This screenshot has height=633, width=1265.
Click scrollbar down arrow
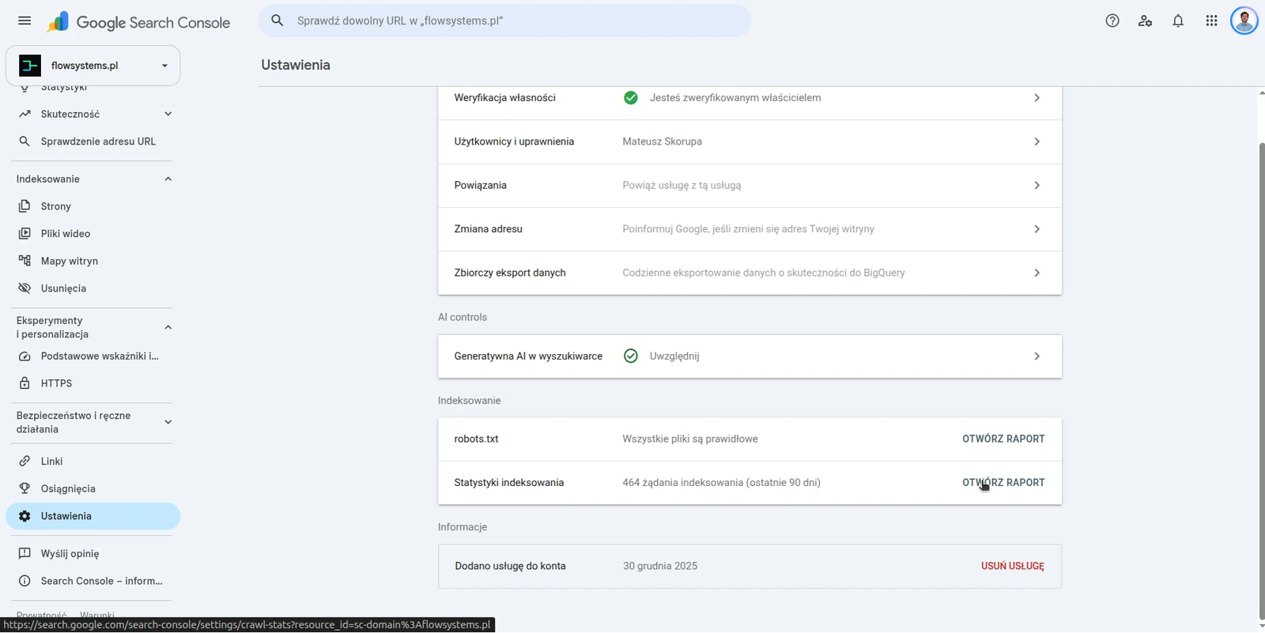coord(1262,626)
